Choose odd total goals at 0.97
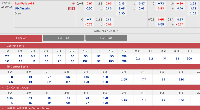The height and width of the screenshot is (110, 200). pos(142,4)
